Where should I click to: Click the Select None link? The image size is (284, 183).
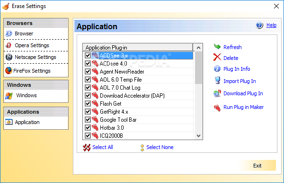coord(160,147)
